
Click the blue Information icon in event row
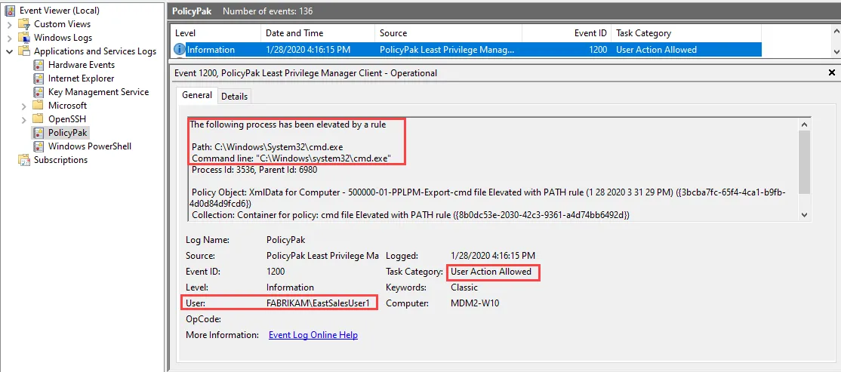pyautogui.click(x=180, y=50)
